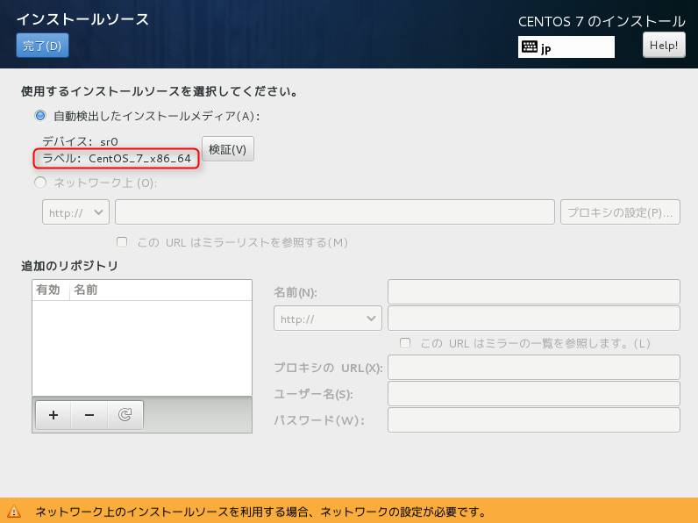Click the minus icon to remove repository
This screenshot has width=698, height=523.
[89, 415]
